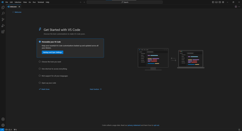Click the Backup and Sync Settings button
The image size is (242, 131).
click(52, 52)
